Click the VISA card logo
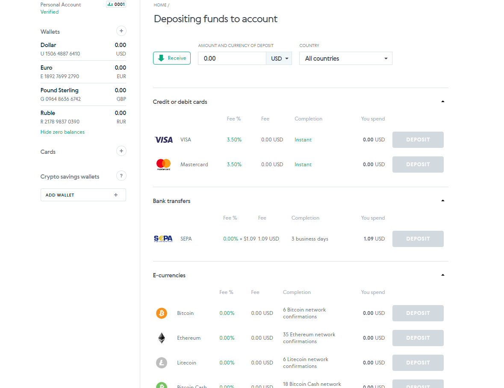 [163, 140]
